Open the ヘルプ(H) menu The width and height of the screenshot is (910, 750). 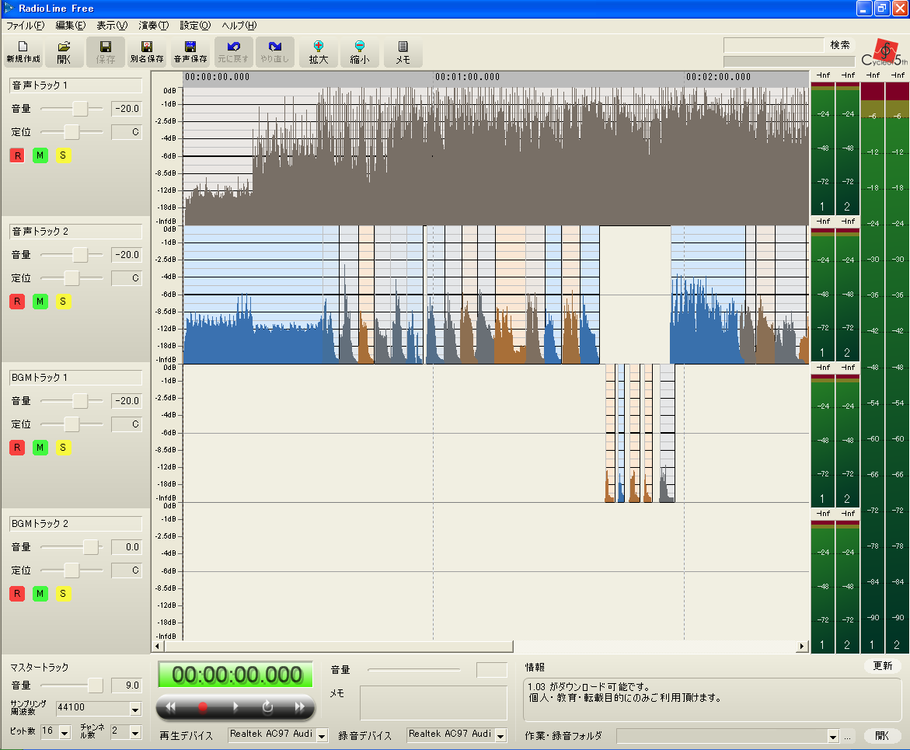pyautogui.click(x=239, y=26)
